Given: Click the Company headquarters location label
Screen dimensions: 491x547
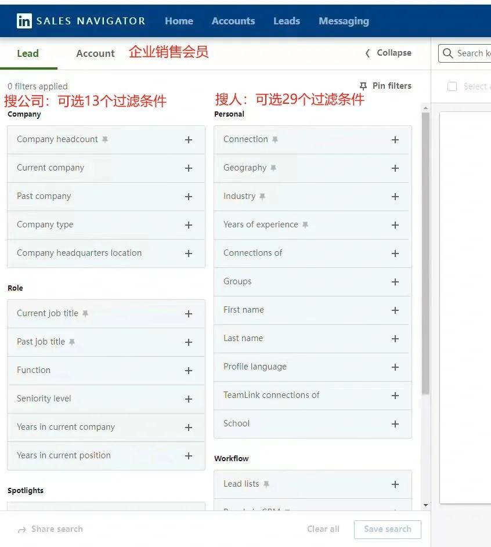Looking at the screenshot, I should 79,253.
